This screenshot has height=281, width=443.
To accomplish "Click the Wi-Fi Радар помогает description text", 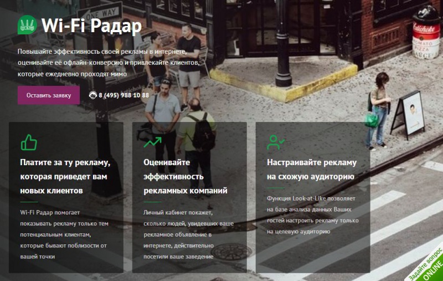I will point(64,234).
